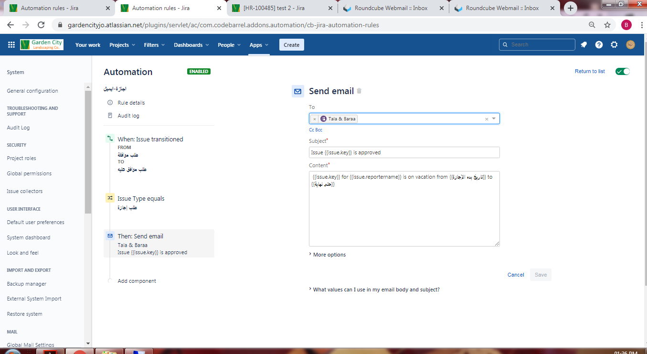Open the Projects dropdown menu
The width and height of the screenshot is (647, 354).
point(121,45)
